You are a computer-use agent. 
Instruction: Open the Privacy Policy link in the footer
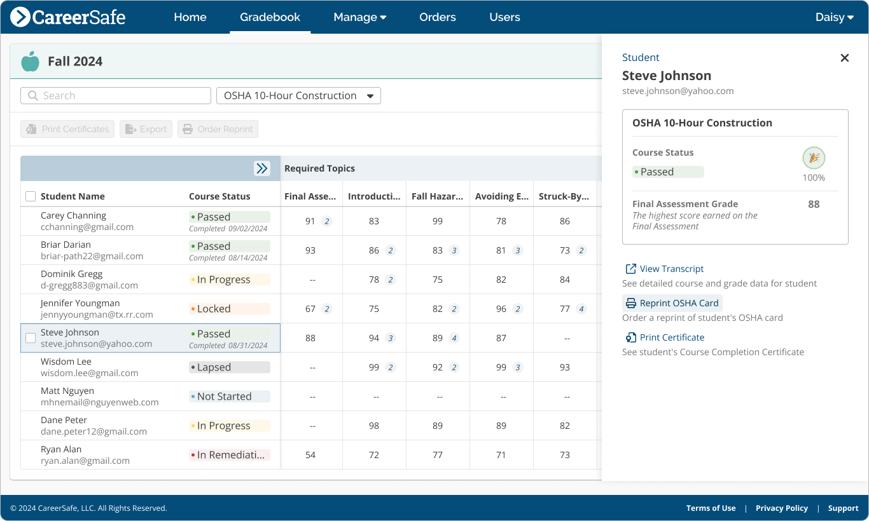pos(782,508)
